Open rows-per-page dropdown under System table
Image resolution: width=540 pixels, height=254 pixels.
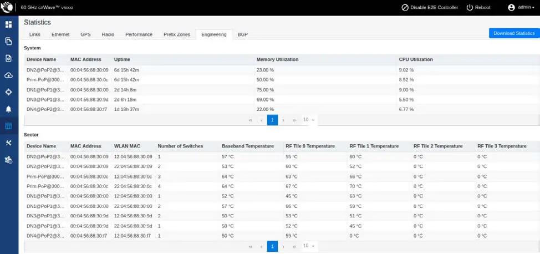click(309, 120)
